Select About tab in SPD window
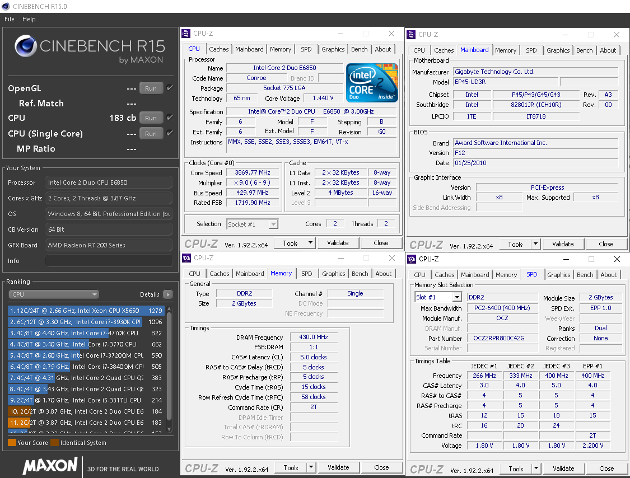This screenshot has height=478, width=630. coord(608,275)
